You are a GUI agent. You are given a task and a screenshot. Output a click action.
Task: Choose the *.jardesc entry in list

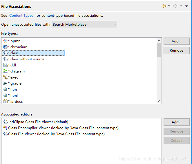(15, 101)
